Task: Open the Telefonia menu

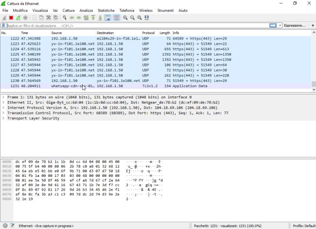Action: pos(127,10)
